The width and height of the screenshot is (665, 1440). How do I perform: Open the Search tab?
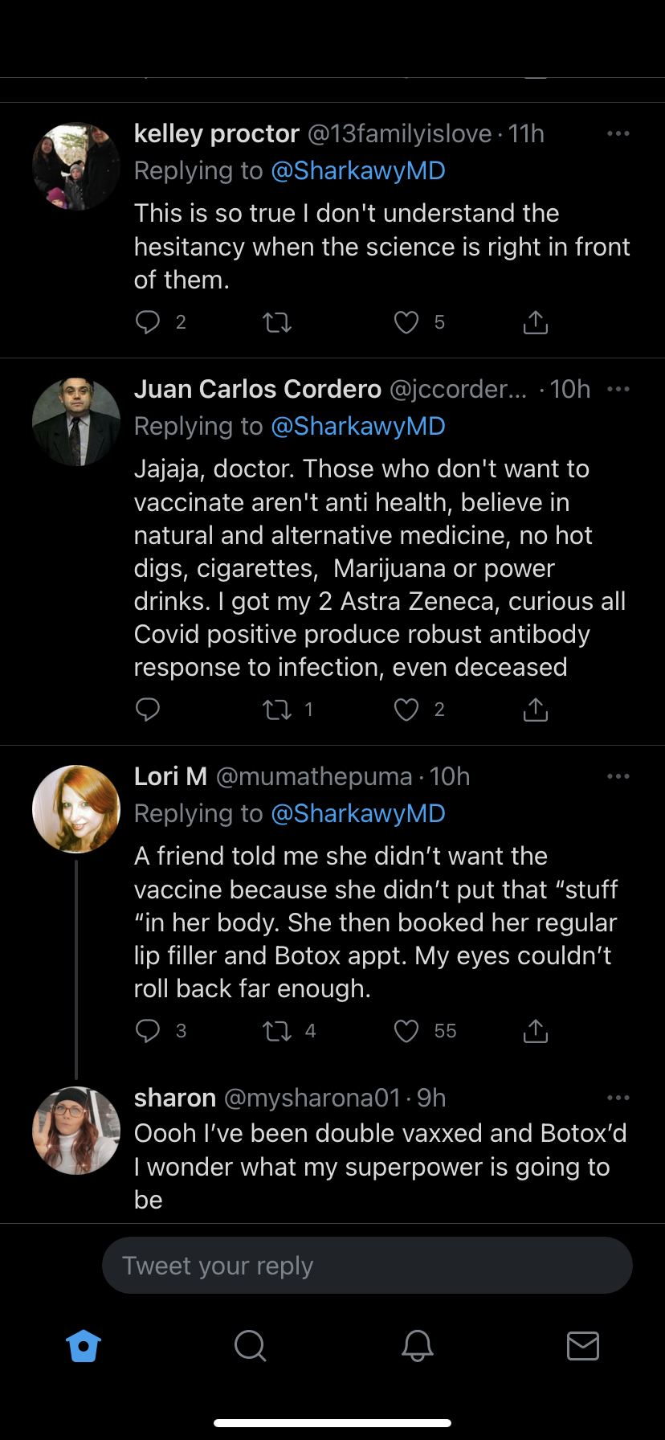[250, 1345]
